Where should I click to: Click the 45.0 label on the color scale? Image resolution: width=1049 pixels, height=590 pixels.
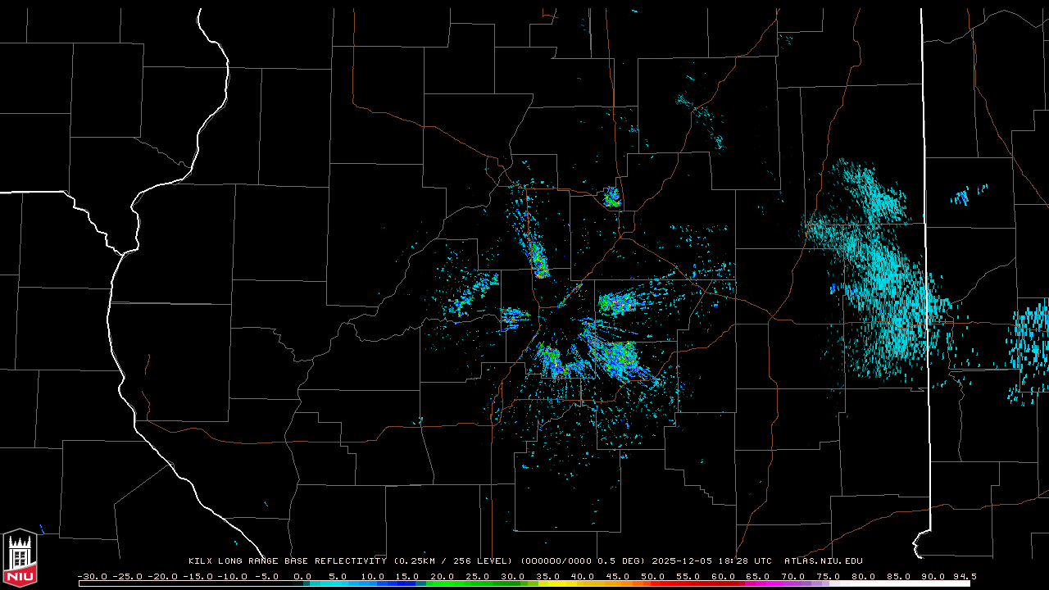[x=618, y=576]
